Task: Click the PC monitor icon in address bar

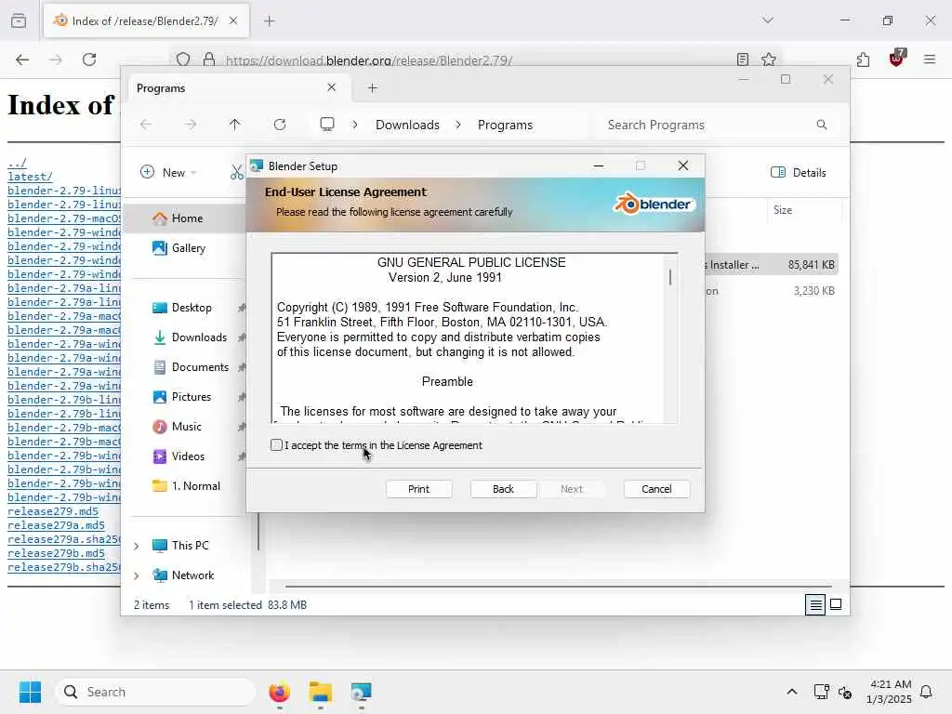Action: tap(327, 125)
